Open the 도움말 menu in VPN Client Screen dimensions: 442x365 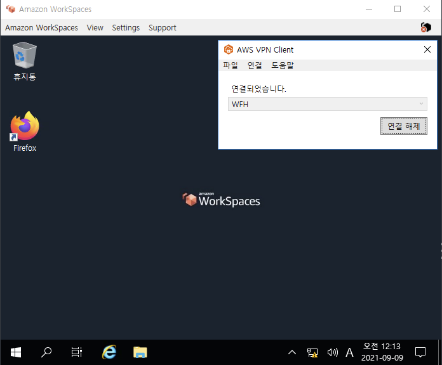tap(283, 65)
